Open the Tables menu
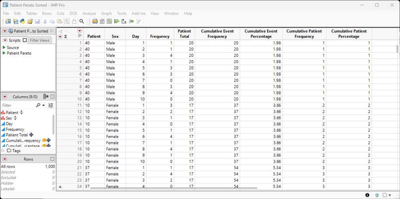The width and height of the screenshot is (400, 199). [x=32, y=13]
